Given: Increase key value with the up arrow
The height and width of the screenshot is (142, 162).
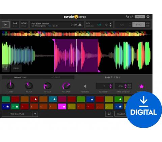Looking at the screenshot, I should click(x=110, y=23).
